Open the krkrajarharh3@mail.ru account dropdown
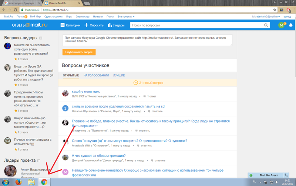The height and width of the screenshot is (186, 296). (266, 17)
